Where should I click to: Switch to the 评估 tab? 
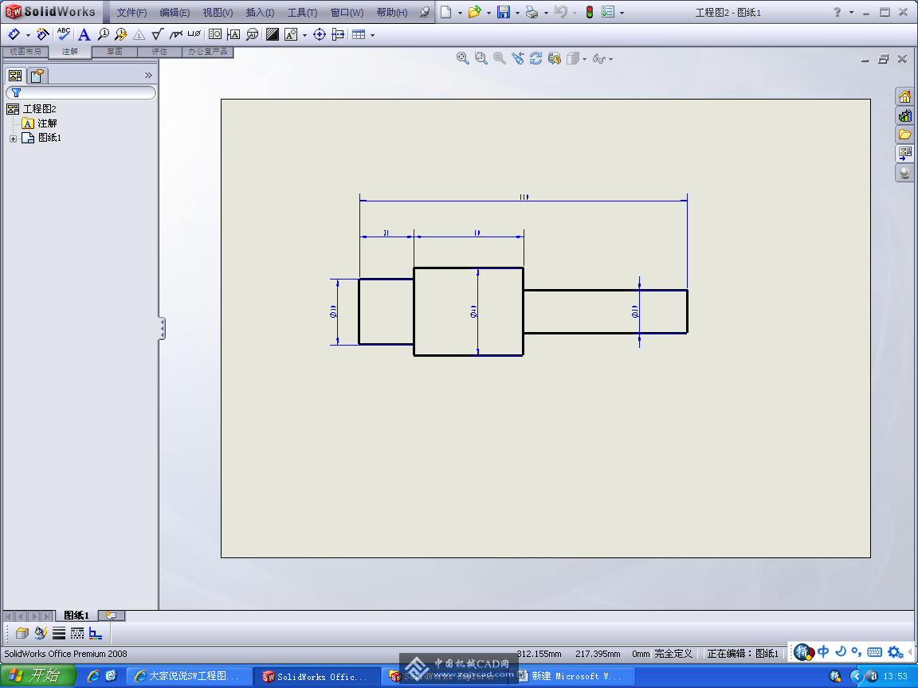tap(159, 52)
